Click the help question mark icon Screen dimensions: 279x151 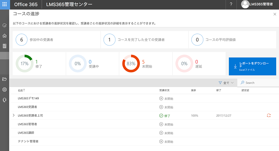pos(231,5)
